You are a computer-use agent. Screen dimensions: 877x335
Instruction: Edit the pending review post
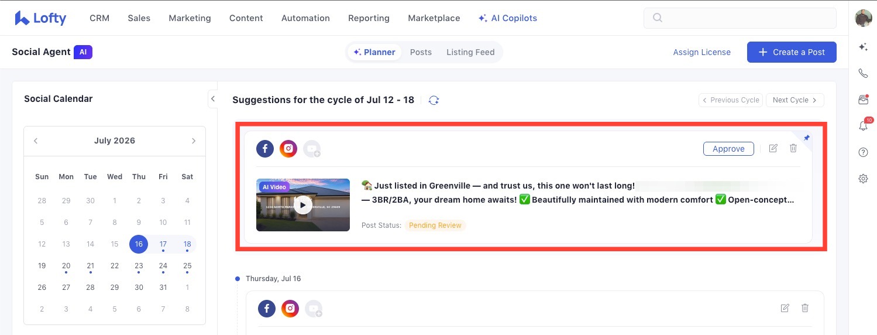[773, 148]
